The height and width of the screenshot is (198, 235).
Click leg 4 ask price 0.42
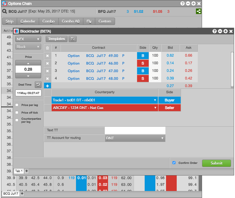click(189, 78)
